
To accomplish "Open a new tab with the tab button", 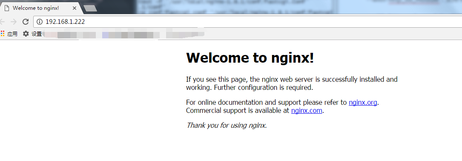I will [90, 8].
